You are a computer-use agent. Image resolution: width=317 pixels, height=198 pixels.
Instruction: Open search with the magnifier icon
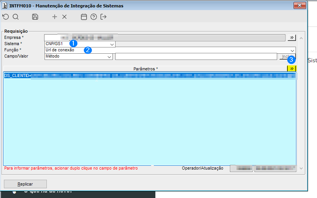[16, 17]
